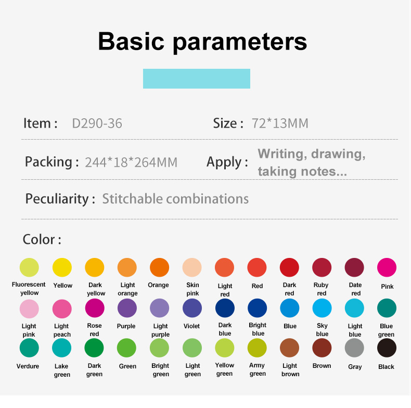The width and height of the screenshot is (411, 408).
Task: Select the Dark yellow color circle
Action: [95, 267]
